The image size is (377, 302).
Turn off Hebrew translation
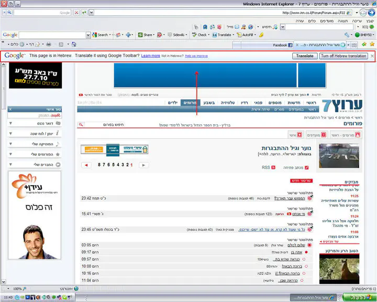coord(343,56)
